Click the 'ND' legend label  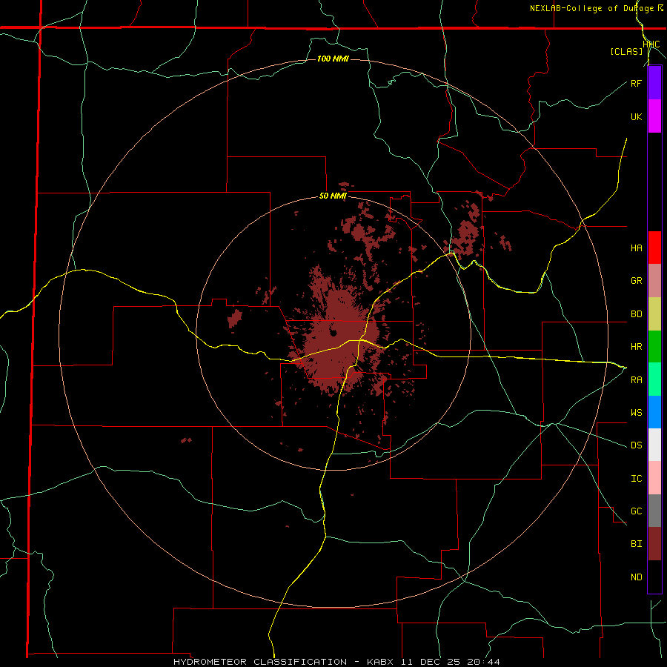click(636, 577)
